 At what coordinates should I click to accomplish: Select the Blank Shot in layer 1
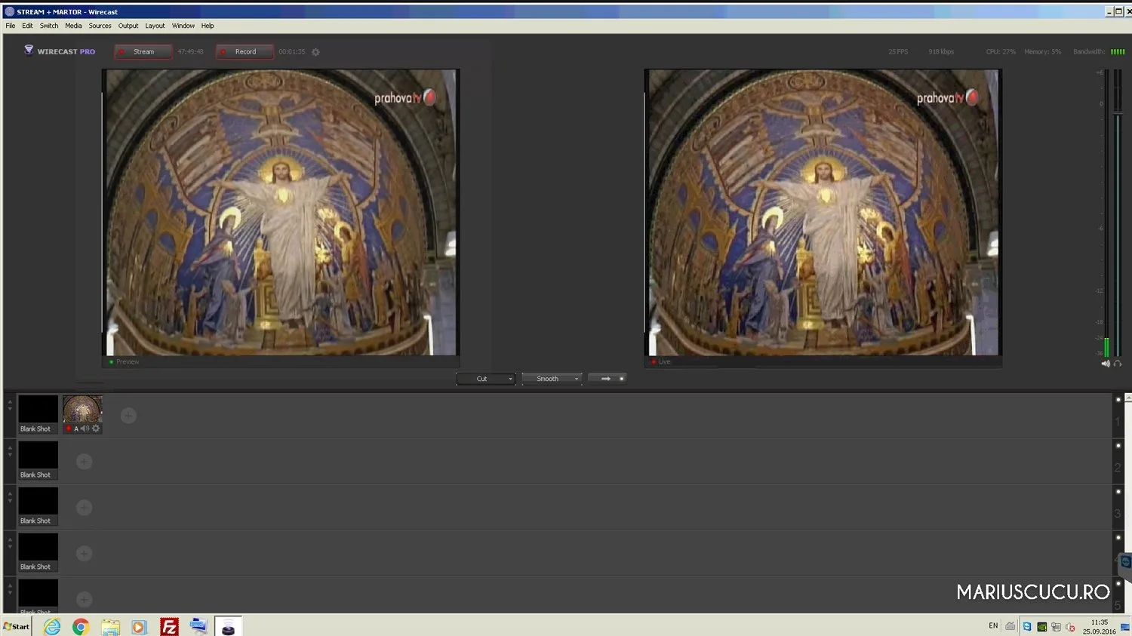click(x=38, y=414)
